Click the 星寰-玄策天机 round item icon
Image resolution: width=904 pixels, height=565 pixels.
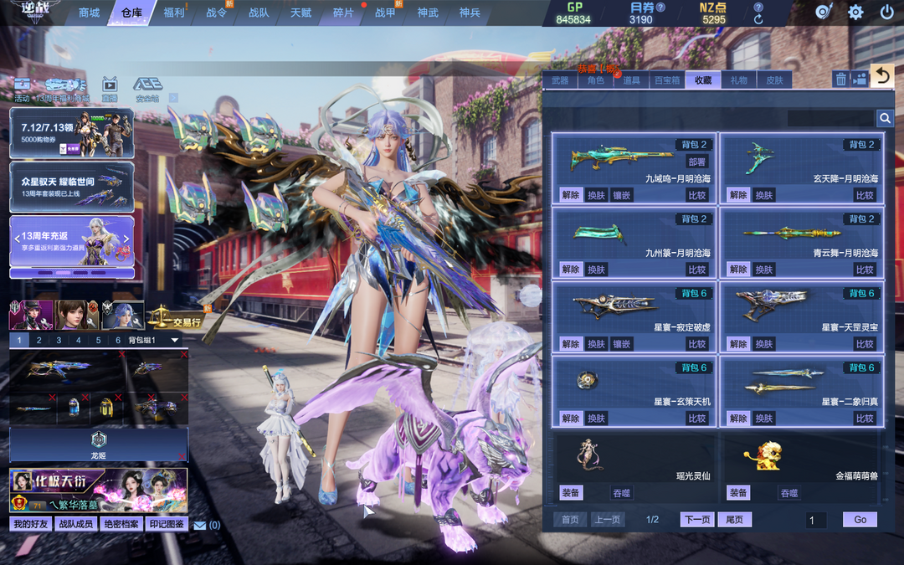[x=587, y=380]
